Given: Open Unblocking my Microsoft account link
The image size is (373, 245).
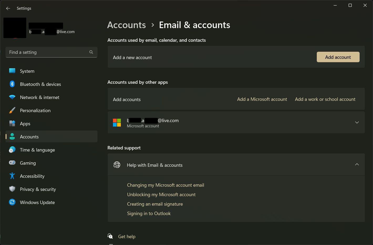Looking at the screenshot, I should point(161,195).
